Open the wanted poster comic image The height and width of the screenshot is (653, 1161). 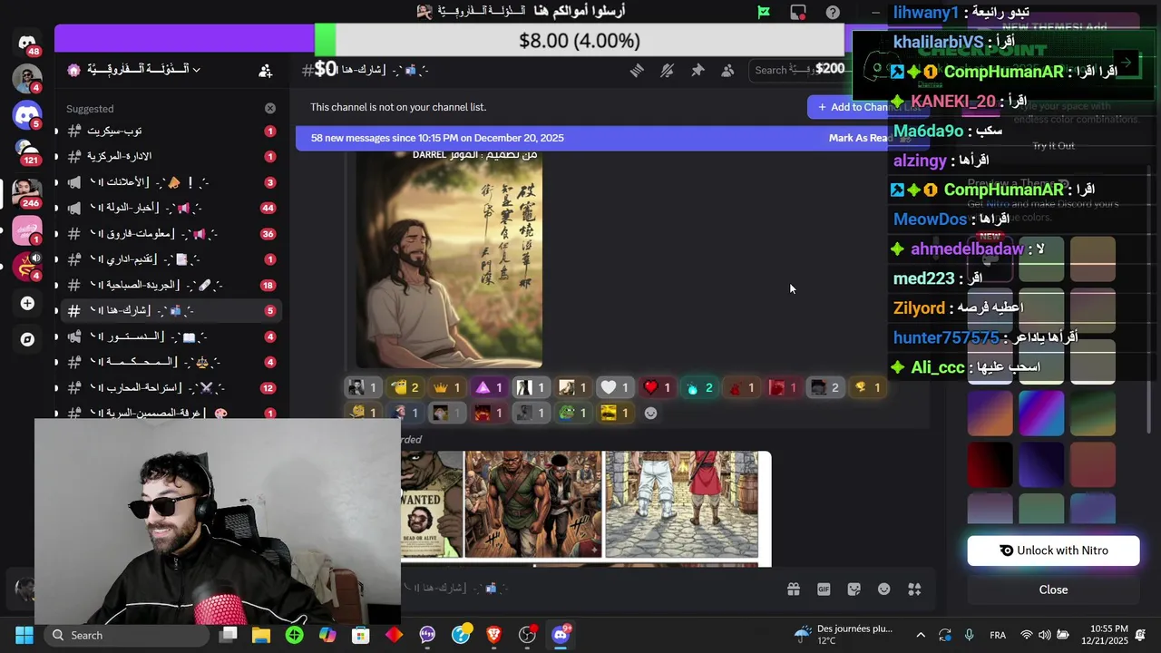point(433,504)
